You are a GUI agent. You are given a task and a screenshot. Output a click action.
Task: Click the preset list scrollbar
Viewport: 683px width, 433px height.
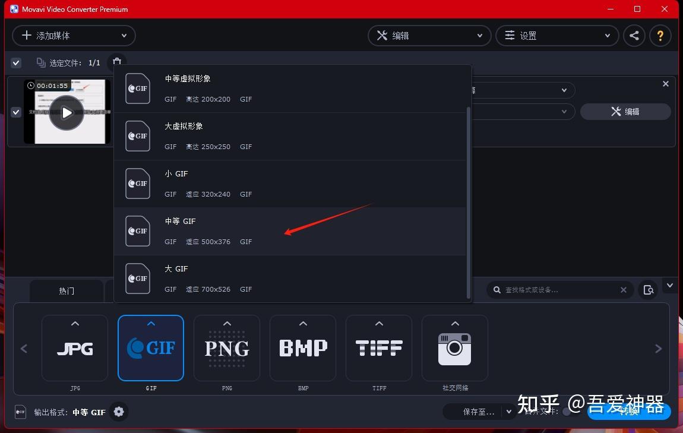(x=469, y=203)
